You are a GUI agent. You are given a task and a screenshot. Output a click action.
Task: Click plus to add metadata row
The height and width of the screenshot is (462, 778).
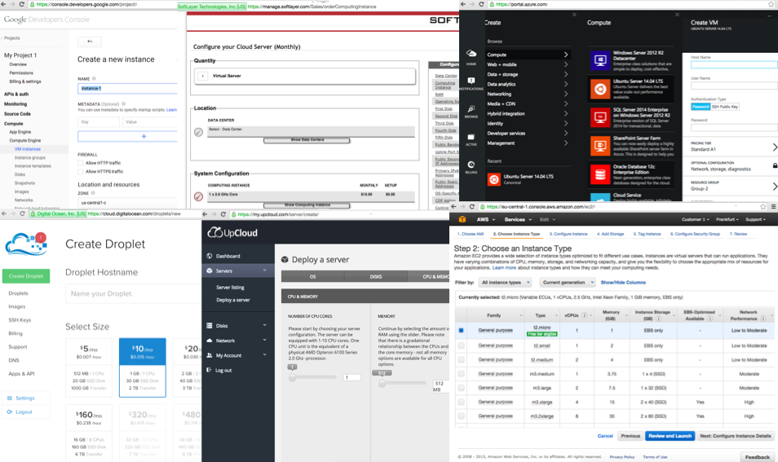[x=144, y=136]
